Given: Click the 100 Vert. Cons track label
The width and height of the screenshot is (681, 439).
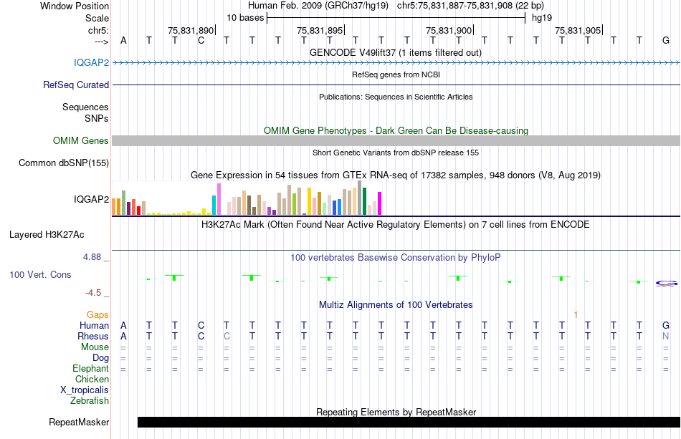Looking at the screenshot, I should click(x=40, y=274).
